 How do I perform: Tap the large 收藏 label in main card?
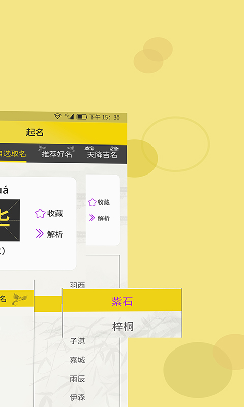click(55, 213)
